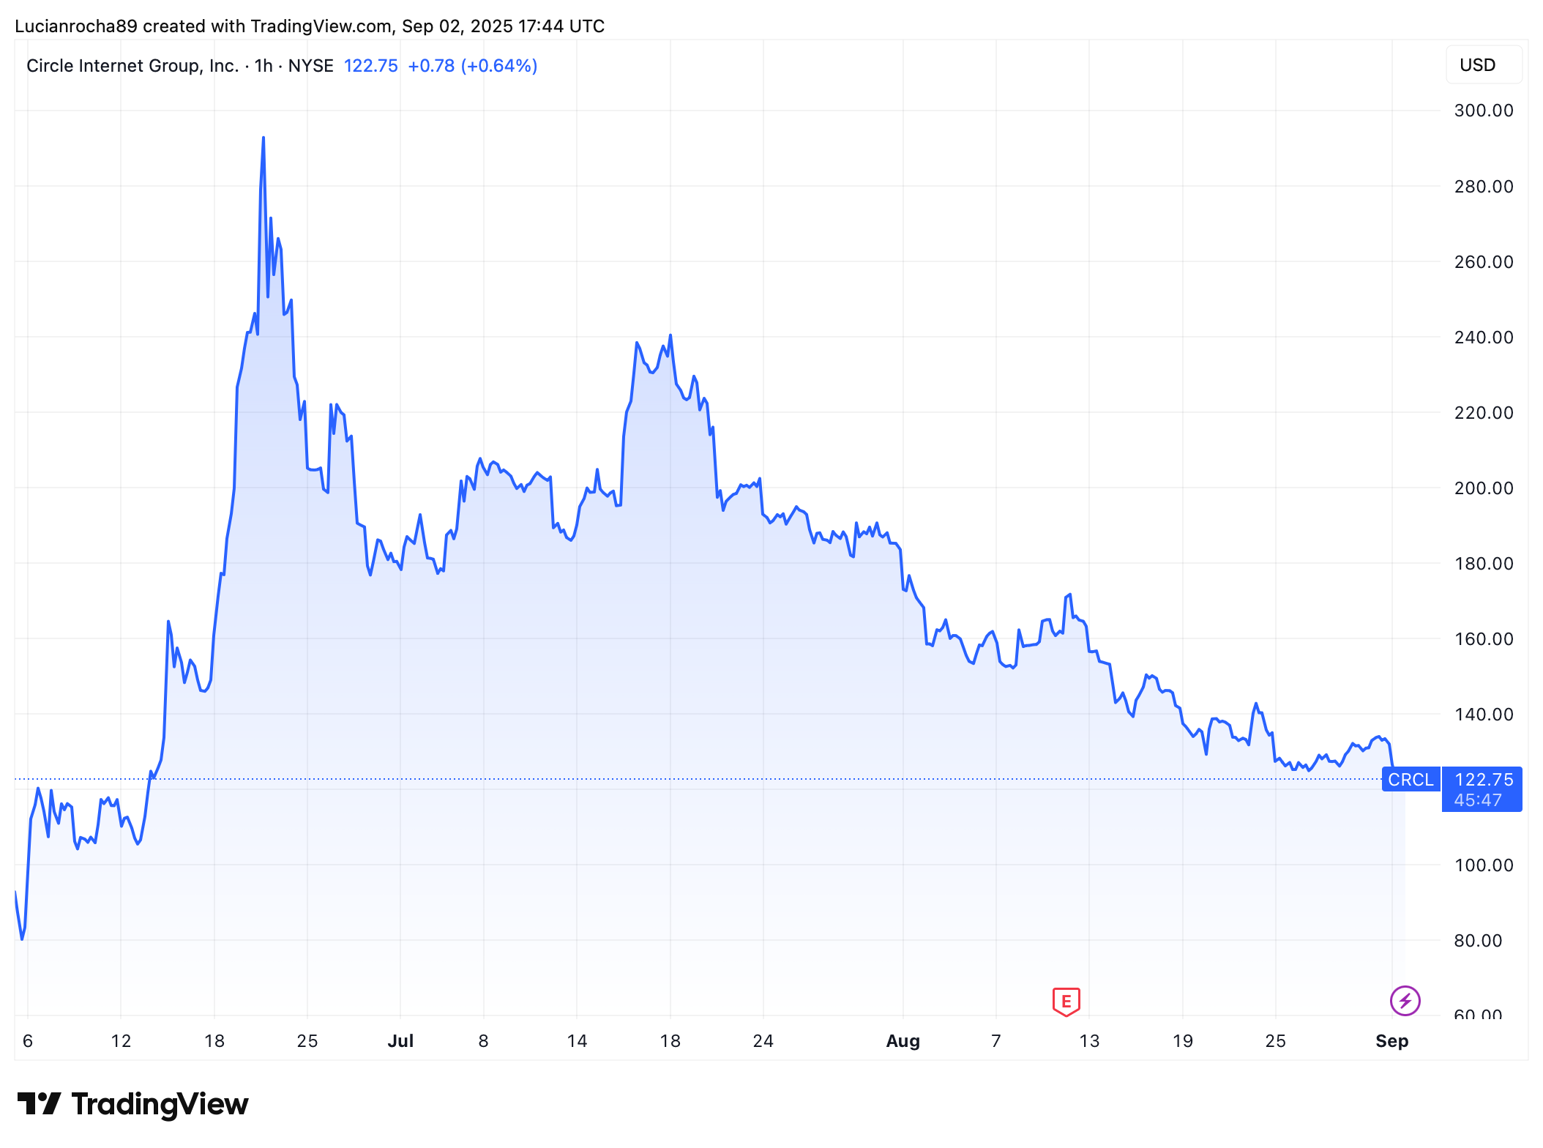Viewport: 1543px width, 1148px height.
Task: Click the red earnings E marker
Action: tap(1066, 1002)
